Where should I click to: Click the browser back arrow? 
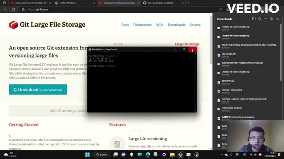(5, 9)
